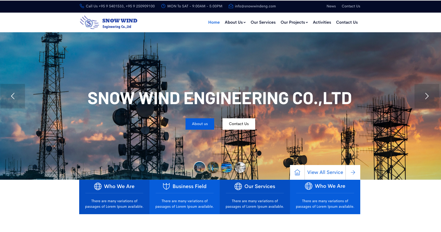This screenshot has width=441, height=232.
Task: Click the News link in top bar
Action: coord(331,6)
